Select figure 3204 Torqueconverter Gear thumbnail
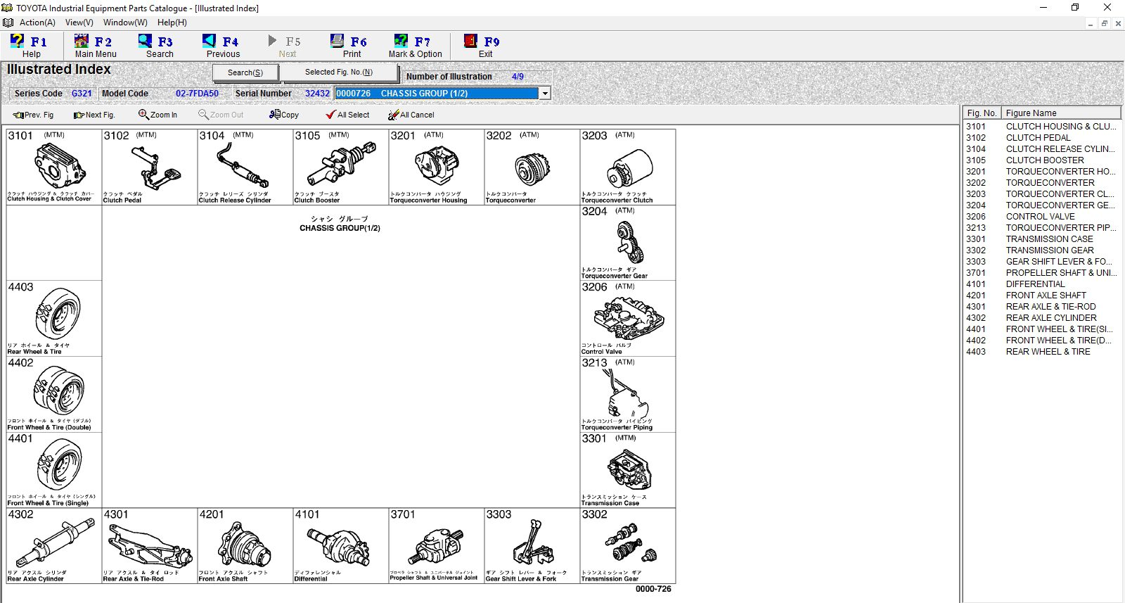This screenshot has height=603, width=1125. click(x=628, y=243)
